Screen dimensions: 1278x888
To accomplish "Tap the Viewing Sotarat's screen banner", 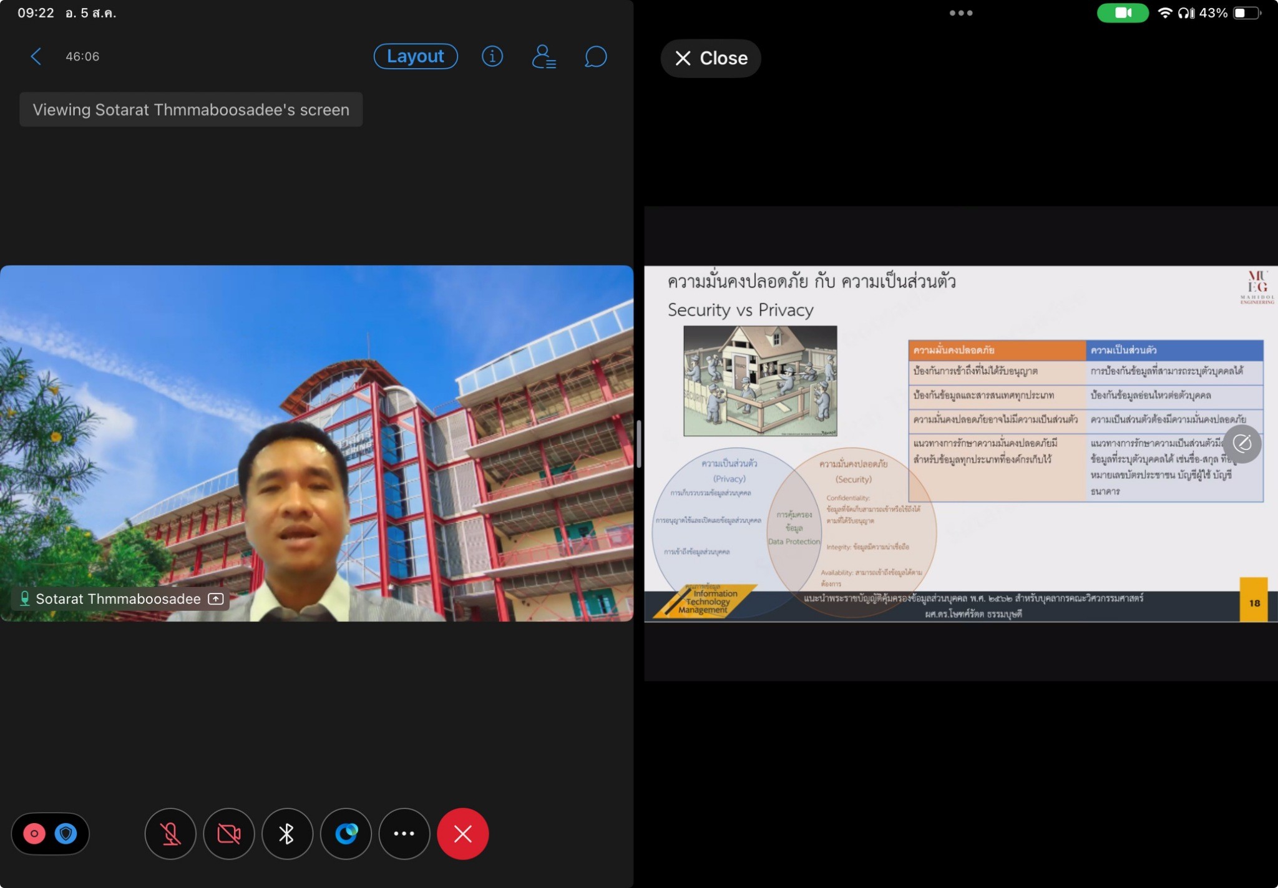I will [x=191, y=110].
